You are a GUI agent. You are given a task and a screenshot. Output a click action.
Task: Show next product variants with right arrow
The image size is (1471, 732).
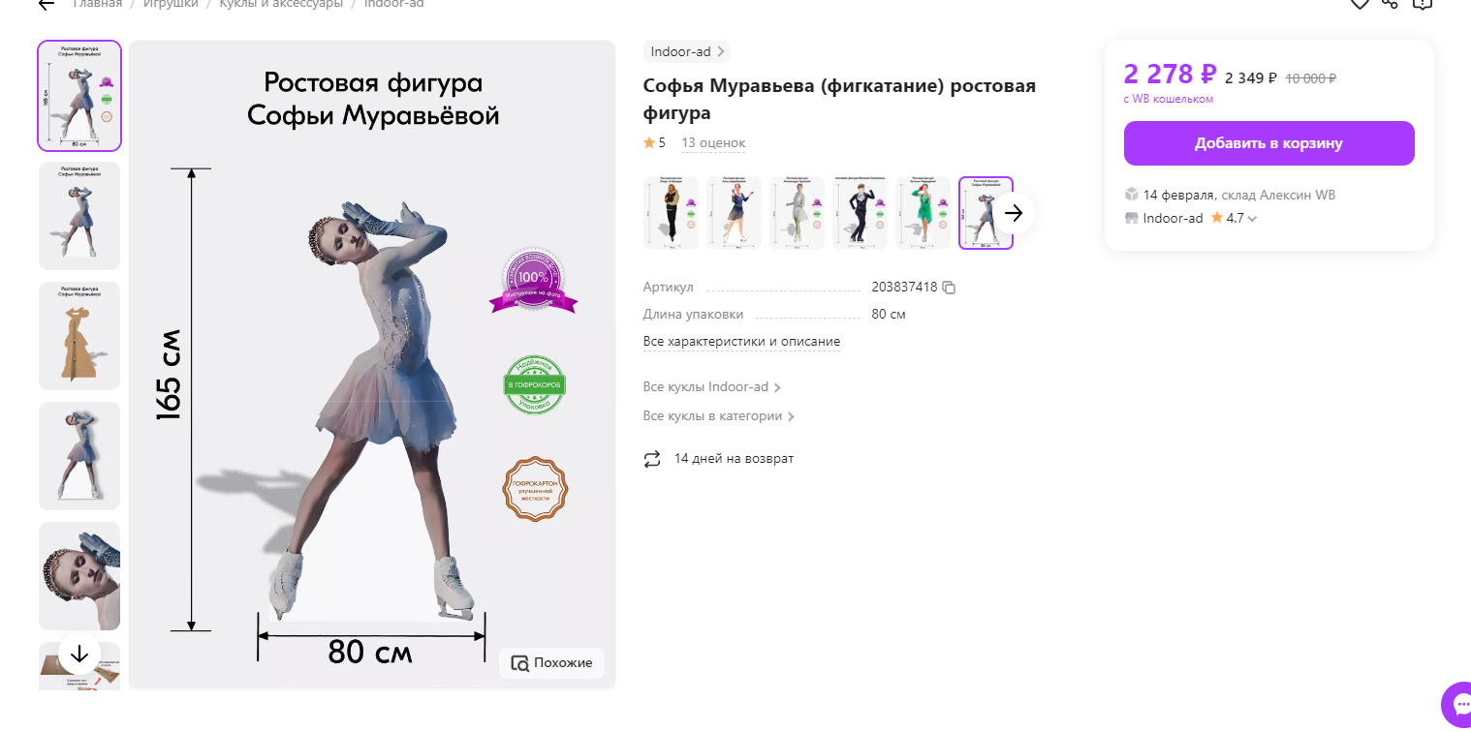tap(1014, 213)
